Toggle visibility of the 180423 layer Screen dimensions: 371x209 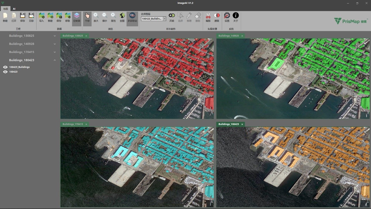click(x=5, y=72)
